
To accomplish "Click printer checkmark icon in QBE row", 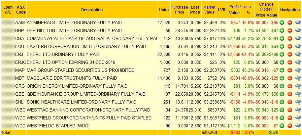I will (298, 94).
